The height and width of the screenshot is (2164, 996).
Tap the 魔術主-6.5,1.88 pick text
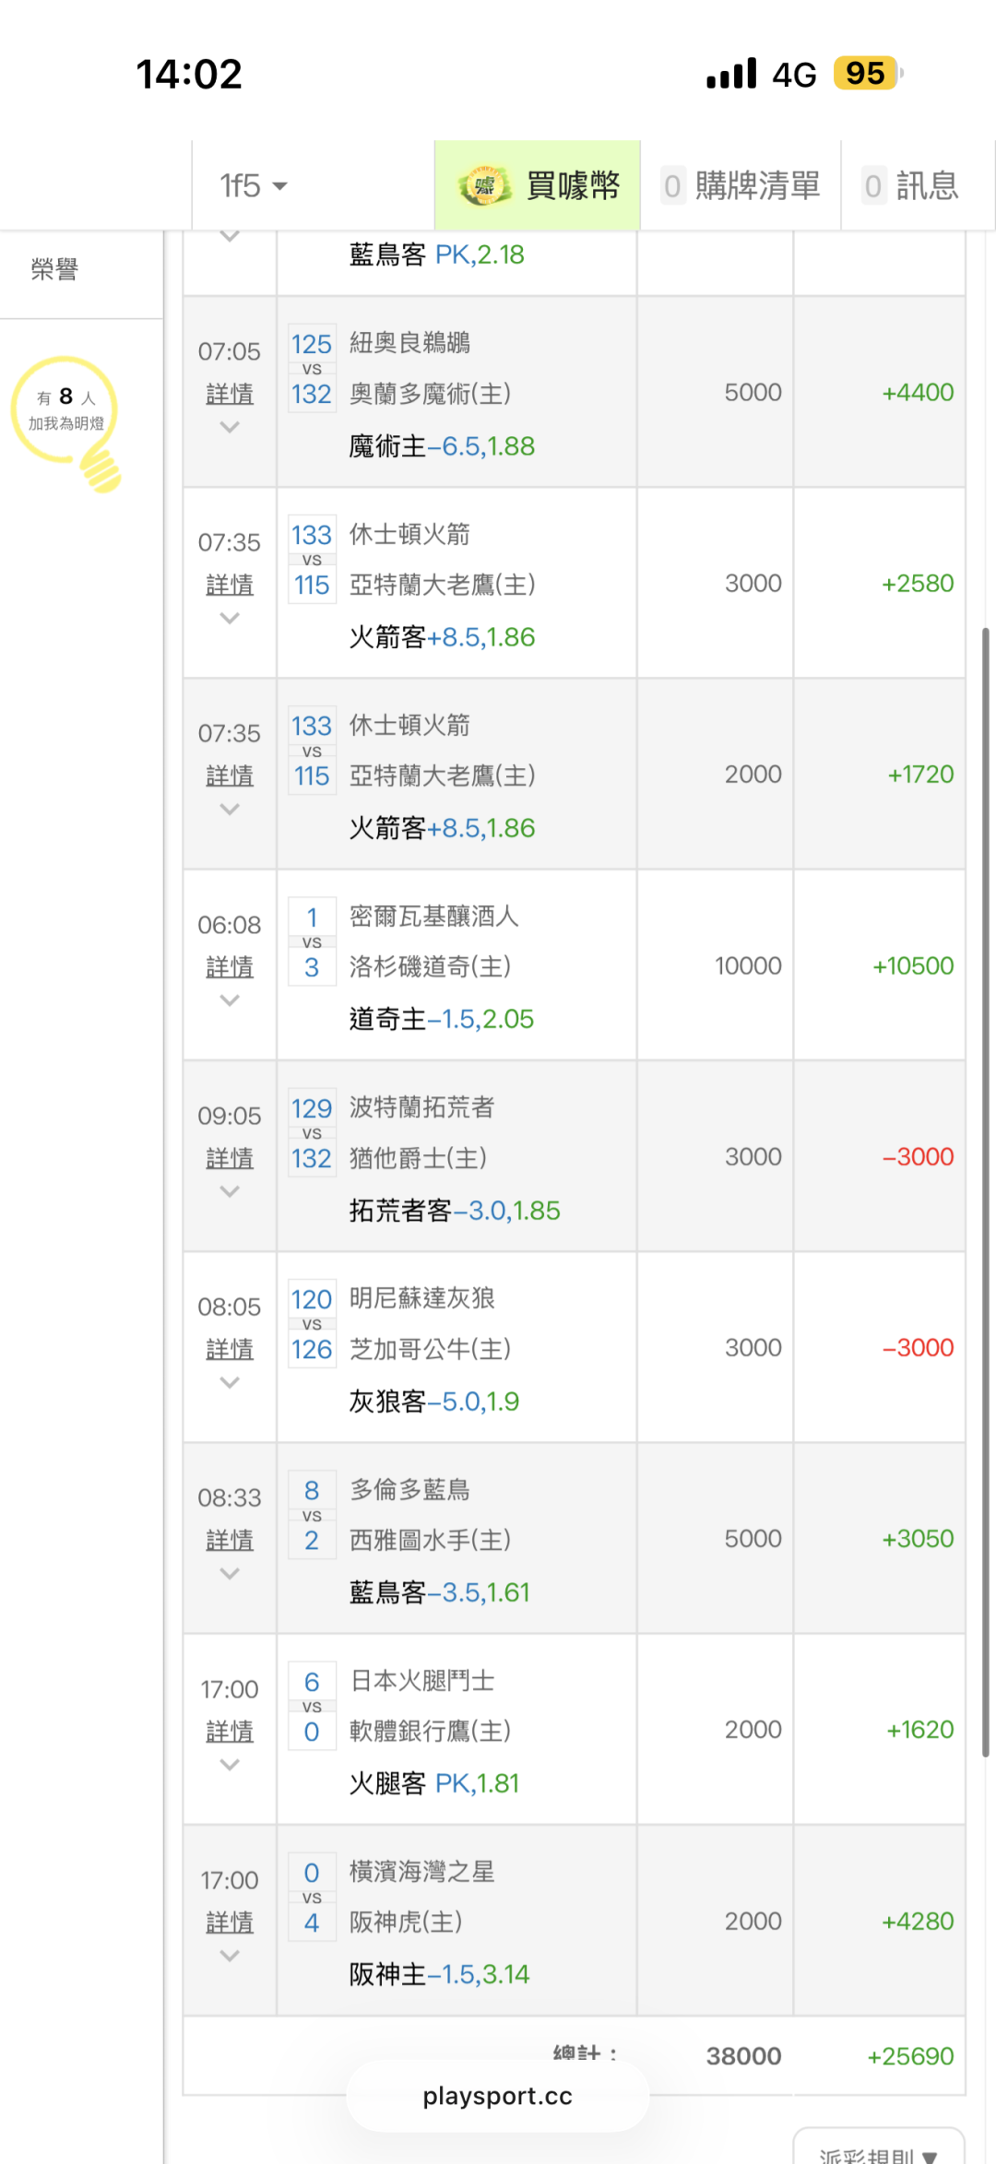point(442,446)
